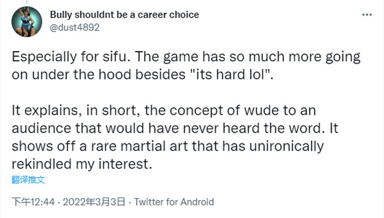384x218 pixels.
Task: Click the 翻译推文 translate tweet link
Action: point(28,180)
